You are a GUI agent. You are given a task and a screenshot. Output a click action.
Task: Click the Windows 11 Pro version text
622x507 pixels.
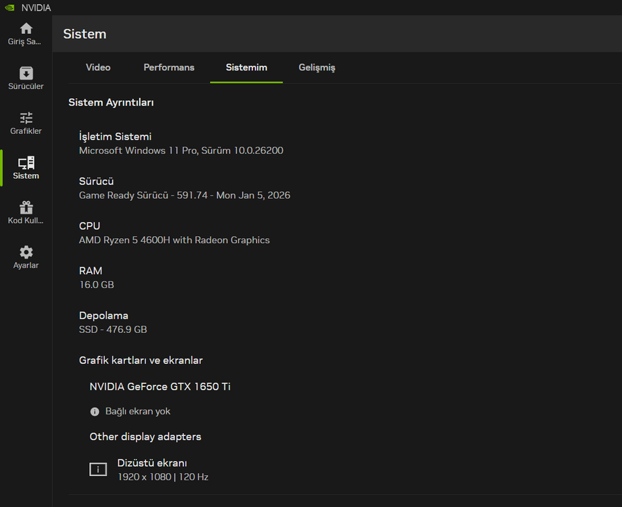[x=181, y=151]
